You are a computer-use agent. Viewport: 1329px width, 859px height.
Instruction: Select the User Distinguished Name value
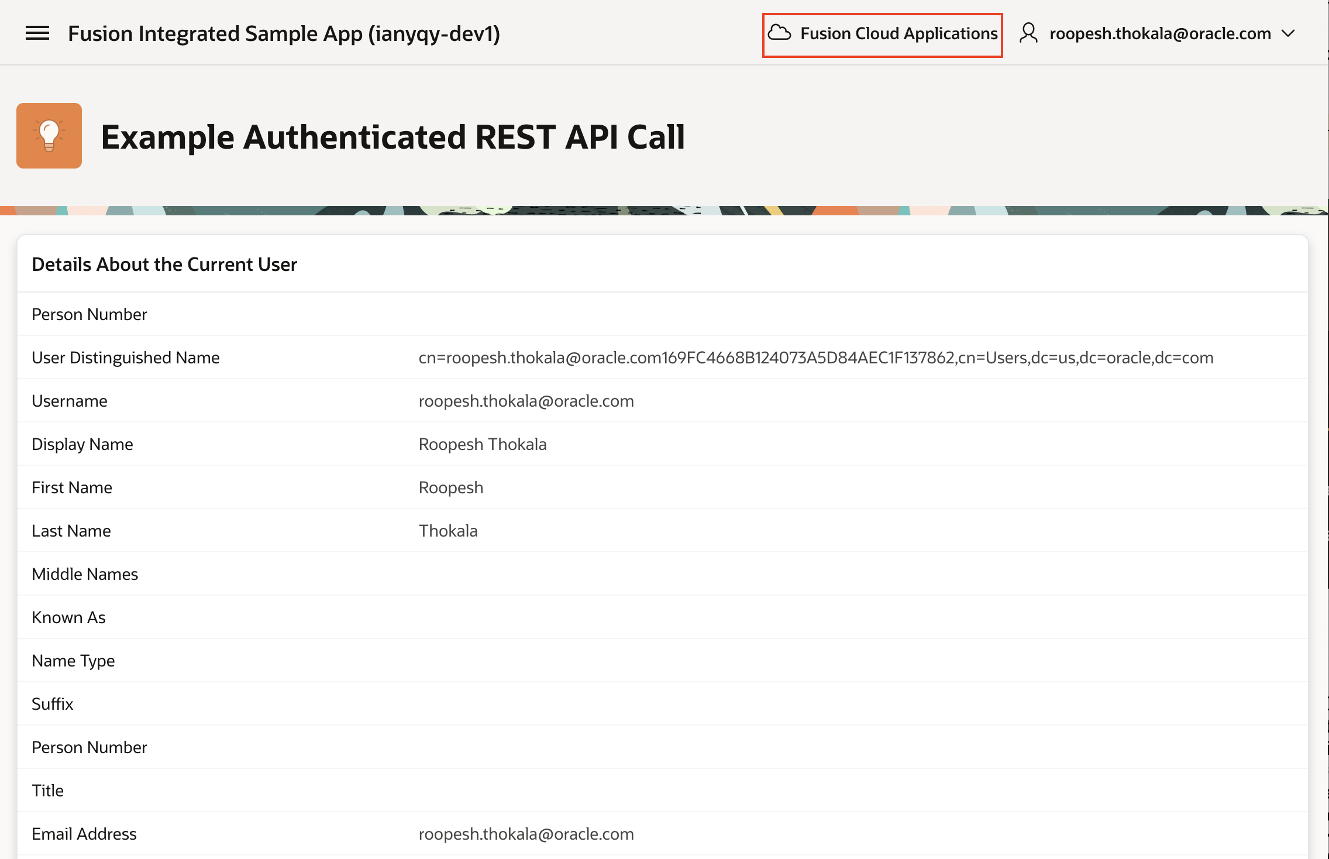click(815, 358)
